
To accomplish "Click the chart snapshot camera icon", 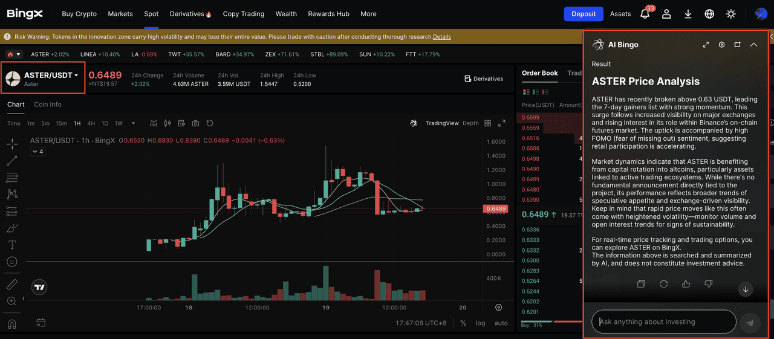I will [195, 123].
